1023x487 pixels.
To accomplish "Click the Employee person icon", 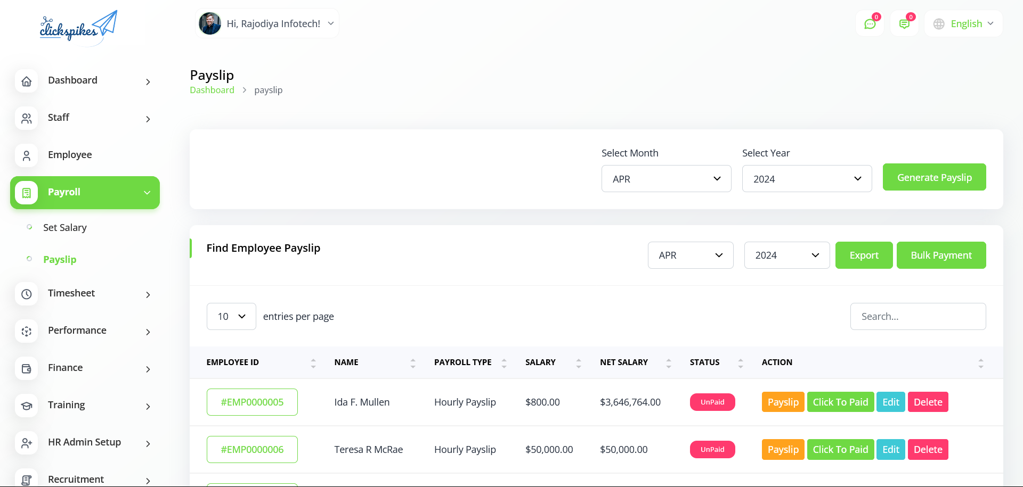I will pyautogui.click(x=27, y=155).
